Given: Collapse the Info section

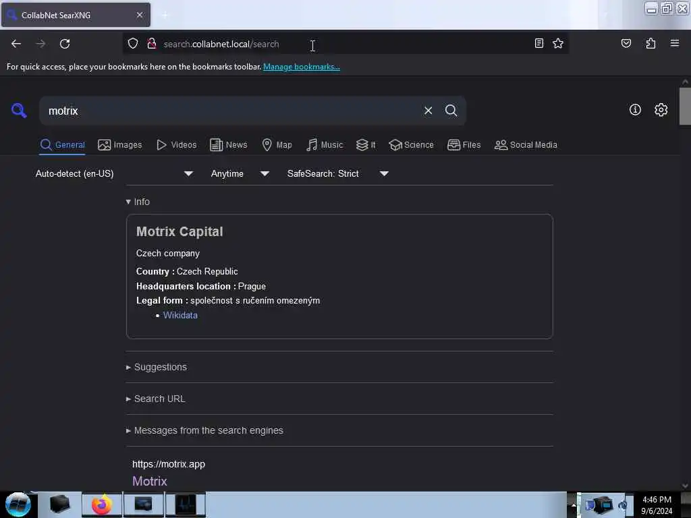Looking at the screenshot, I should click(x=138, y=202).
